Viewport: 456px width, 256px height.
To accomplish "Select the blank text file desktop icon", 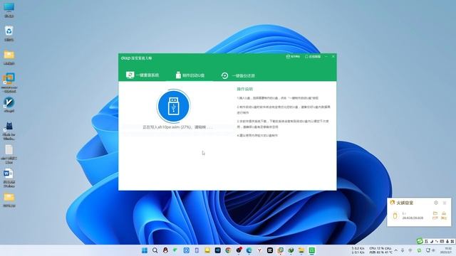I will pos(9,154).
